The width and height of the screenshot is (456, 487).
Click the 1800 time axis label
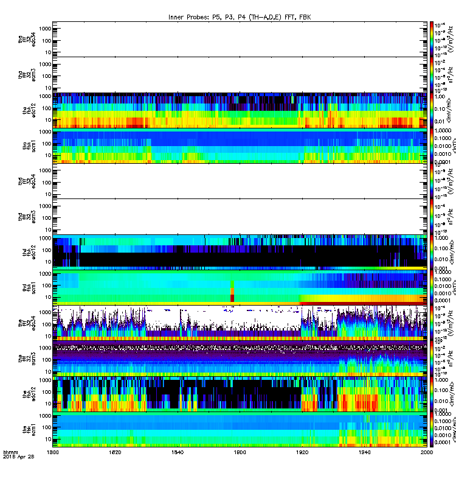click(52, 452)
